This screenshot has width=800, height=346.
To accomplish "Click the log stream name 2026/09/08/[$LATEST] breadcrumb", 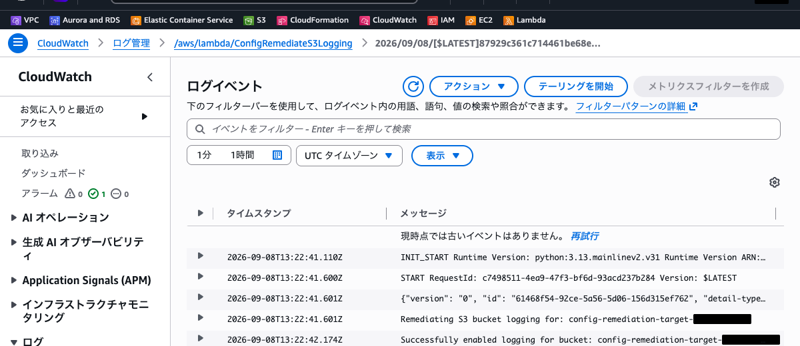I will (488, 43).
